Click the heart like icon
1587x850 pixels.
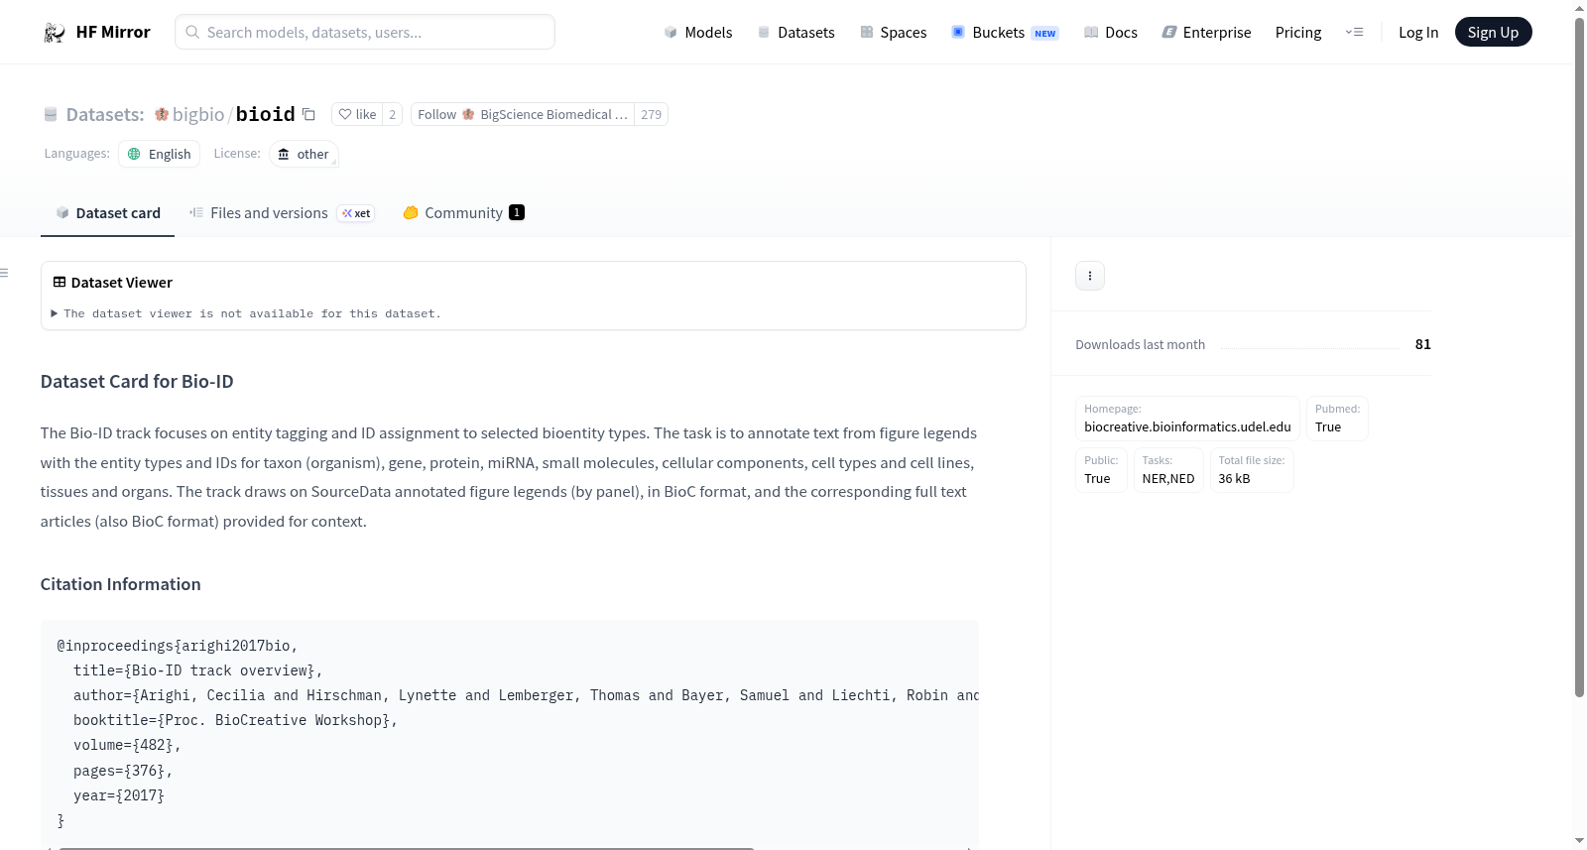pos(345,114)
